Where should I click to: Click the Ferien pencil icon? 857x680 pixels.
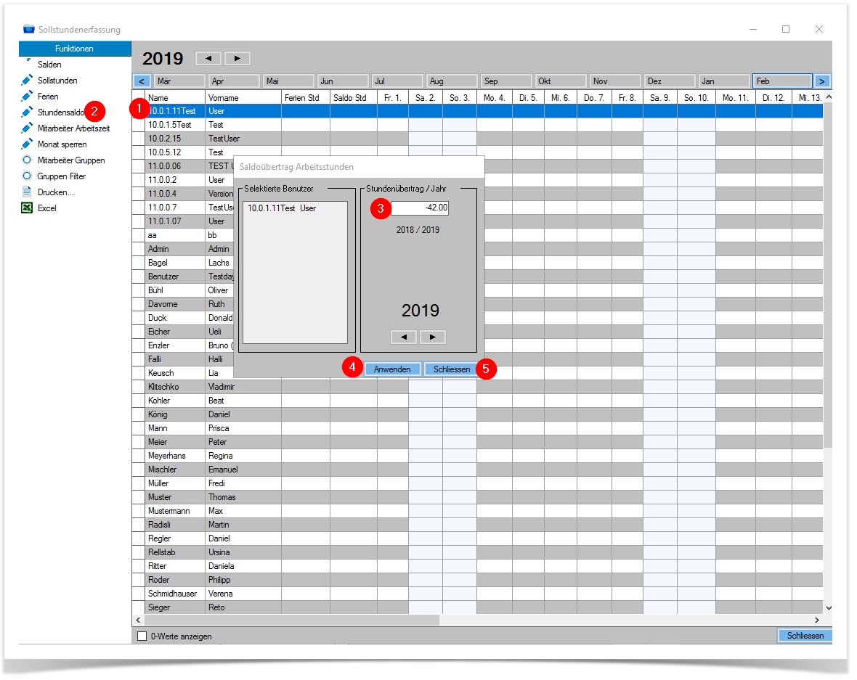[x=27, y=96]
